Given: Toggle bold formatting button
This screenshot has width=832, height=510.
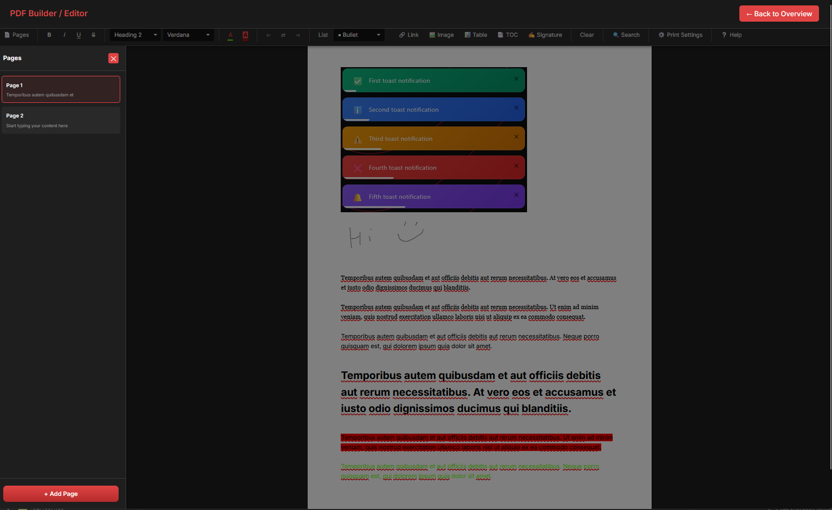Looking at the screenshot, I should pyautogui.click(x=49, y=35).
